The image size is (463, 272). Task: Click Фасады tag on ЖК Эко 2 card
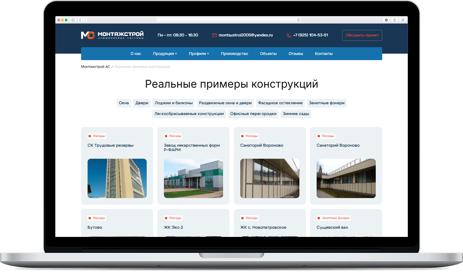point(173,218)
